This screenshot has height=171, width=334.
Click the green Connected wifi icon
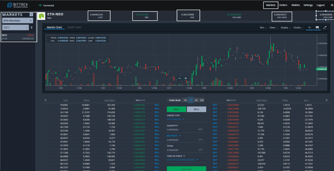(40, 5)
